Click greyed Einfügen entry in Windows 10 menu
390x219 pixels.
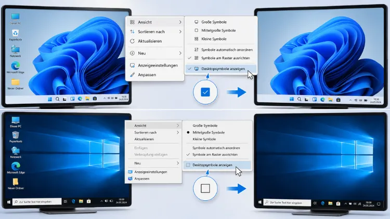pyautogui.click(x=153, y=148)
